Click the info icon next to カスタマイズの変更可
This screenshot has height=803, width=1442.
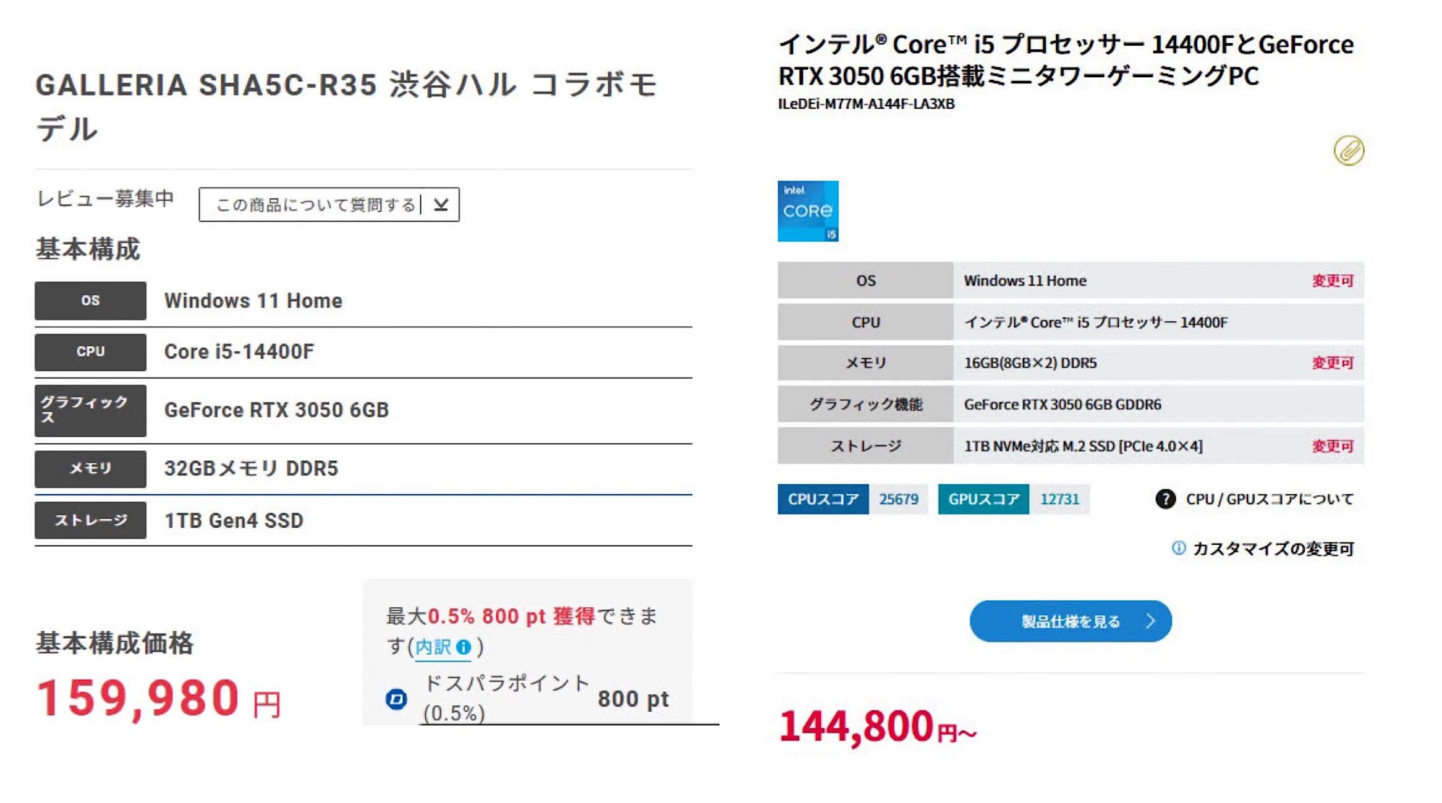[1179, 549]
